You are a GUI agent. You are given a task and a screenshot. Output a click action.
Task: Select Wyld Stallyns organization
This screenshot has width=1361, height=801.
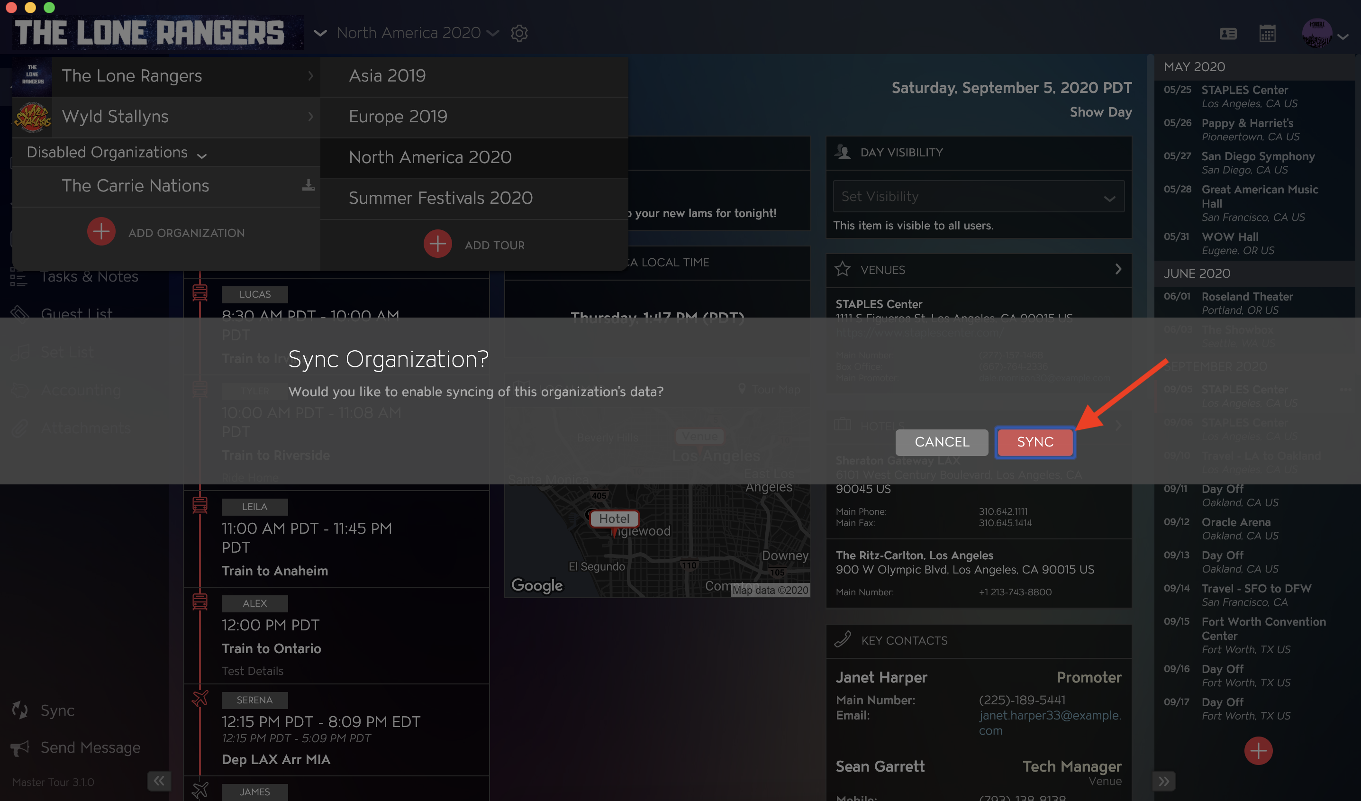[166, 117]
